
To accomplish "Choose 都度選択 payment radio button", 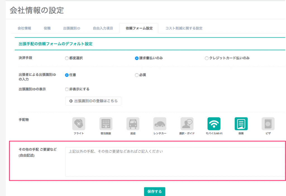I will (x=67, y=58).
